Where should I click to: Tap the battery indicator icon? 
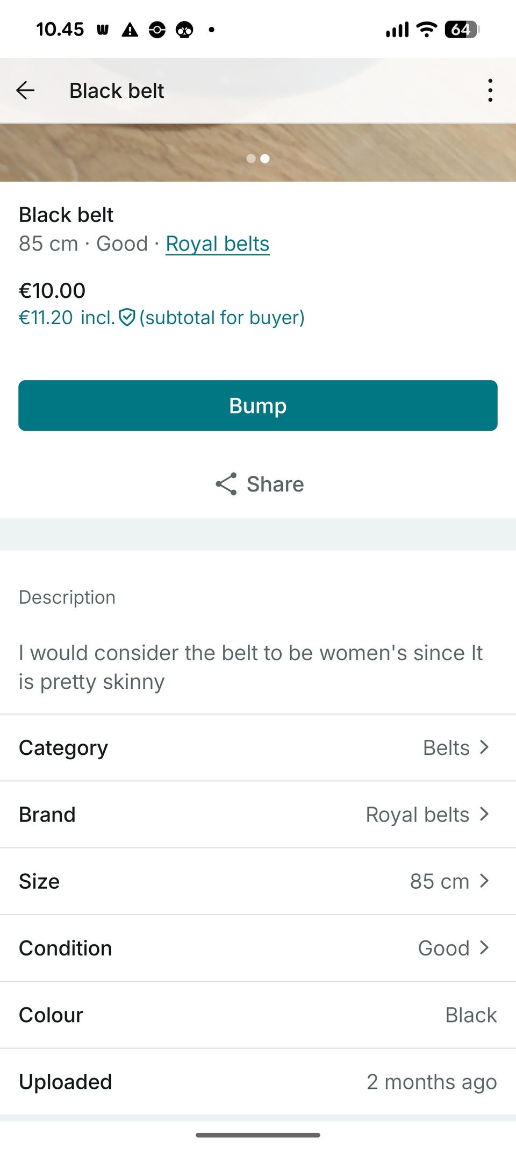tap(462, 29)
